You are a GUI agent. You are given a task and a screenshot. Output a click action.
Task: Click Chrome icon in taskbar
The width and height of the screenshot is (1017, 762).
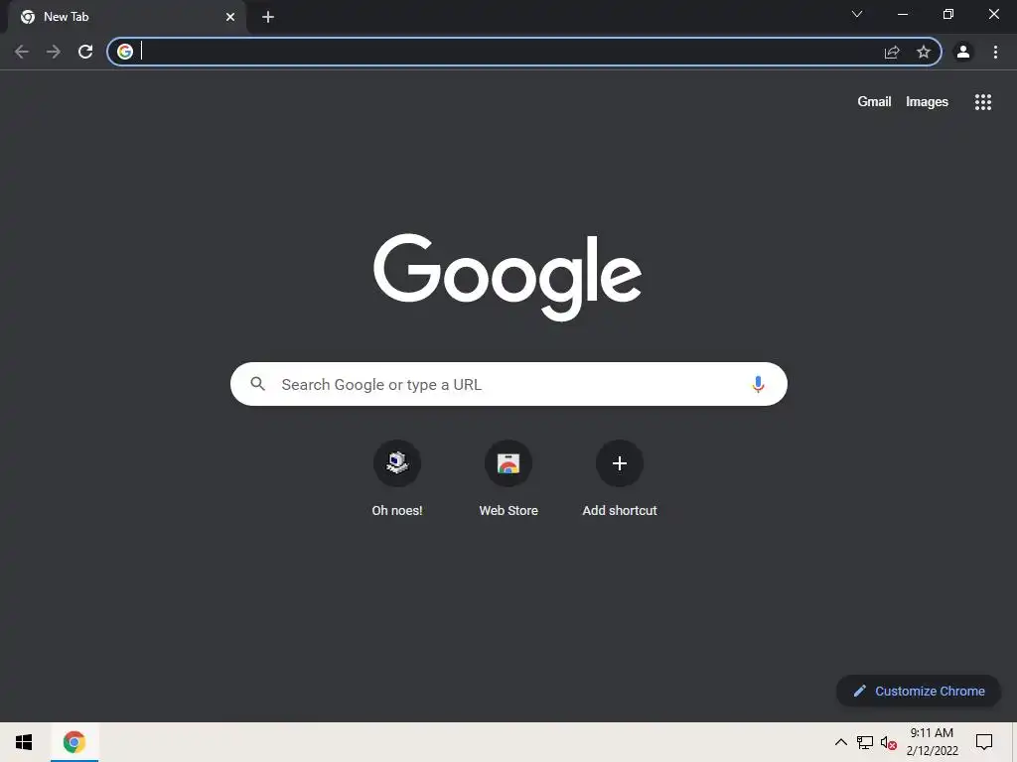(x=73, y=742)
